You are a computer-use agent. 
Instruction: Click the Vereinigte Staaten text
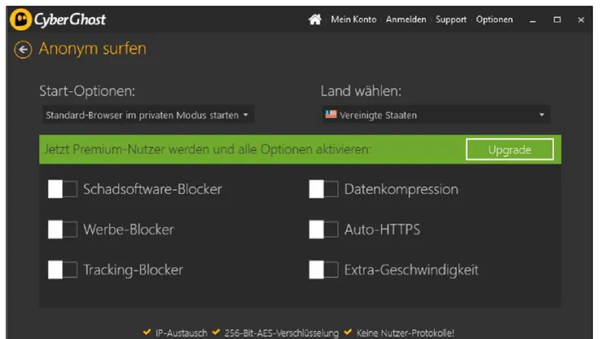(379, 115)
